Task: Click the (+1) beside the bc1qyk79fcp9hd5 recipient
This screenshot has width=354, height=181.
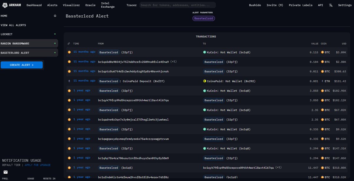Action: pyautogui.click(x=278, y=167)
